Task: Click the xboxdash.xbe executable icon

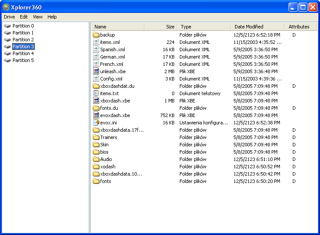Action: point(96,101)
